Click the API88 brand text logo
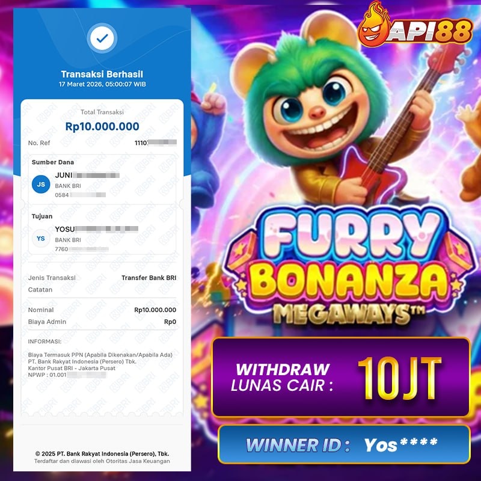The width and height of the screenshot is (481, 481). 430,31
